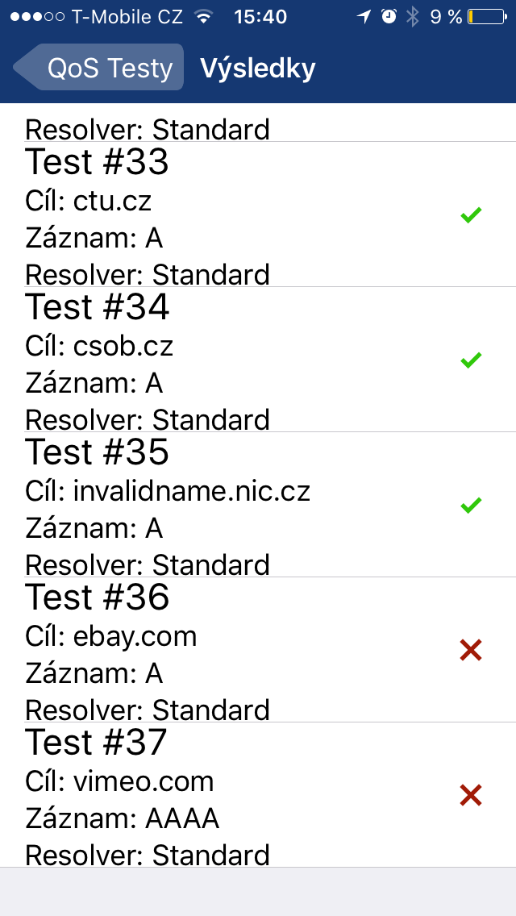Tap the green checkmark for Test #35
516x916 pixels.
tap(471, 505)
